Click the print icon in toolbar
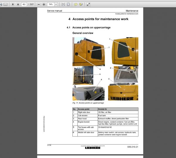This screenshot has width=176, height=158. (1, 4)
